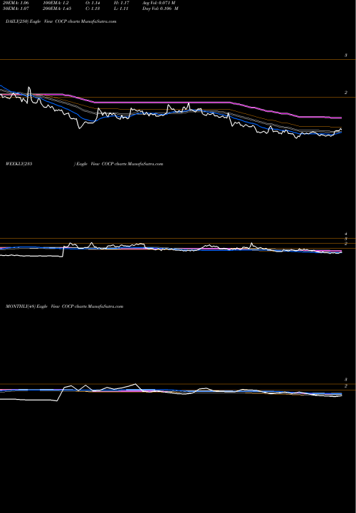Click the Avg Vol 0.071 M text

[x=159, y=3]
